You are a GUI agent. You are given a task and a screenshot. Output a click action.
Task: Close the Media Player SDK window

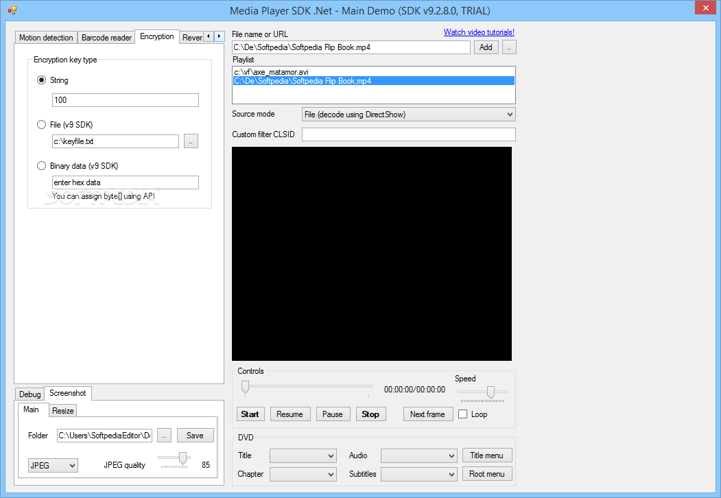point(705,8)
